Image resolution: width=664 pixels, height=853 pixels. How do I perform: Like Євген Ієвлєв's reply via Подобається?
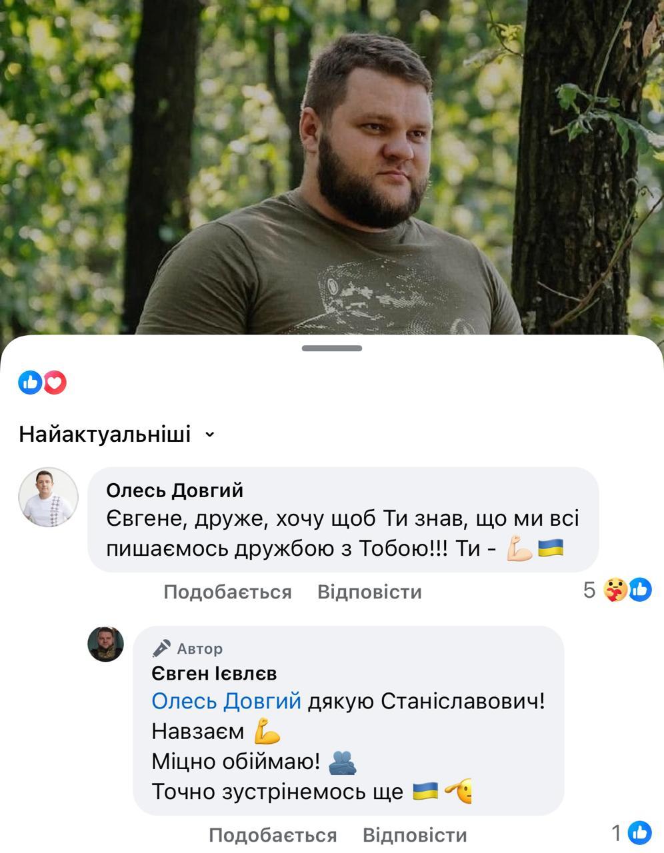273,835
